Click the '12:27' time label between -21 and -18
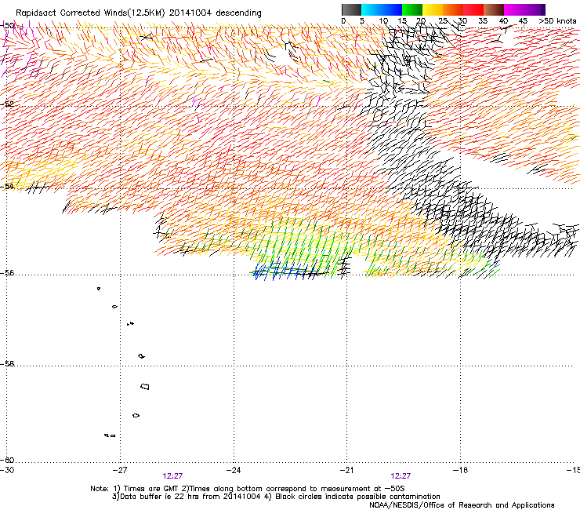The width and height of the screenshot is (580, 510). pos(401,476)
